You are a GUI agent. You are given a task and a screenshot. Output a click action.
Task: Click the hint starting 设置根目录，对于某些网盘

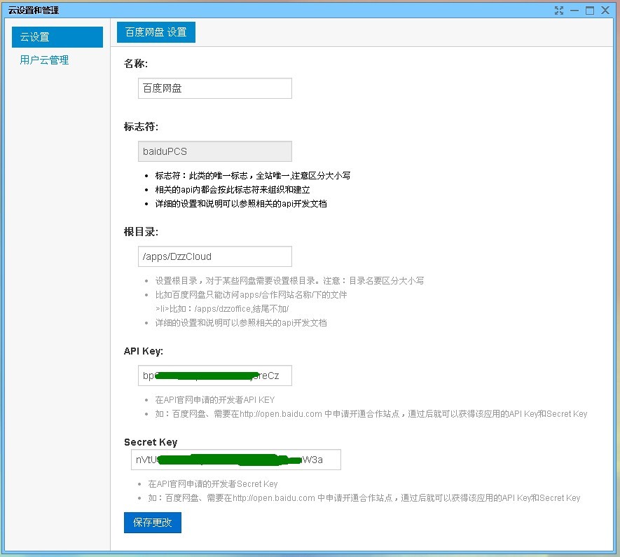[289, 281]
